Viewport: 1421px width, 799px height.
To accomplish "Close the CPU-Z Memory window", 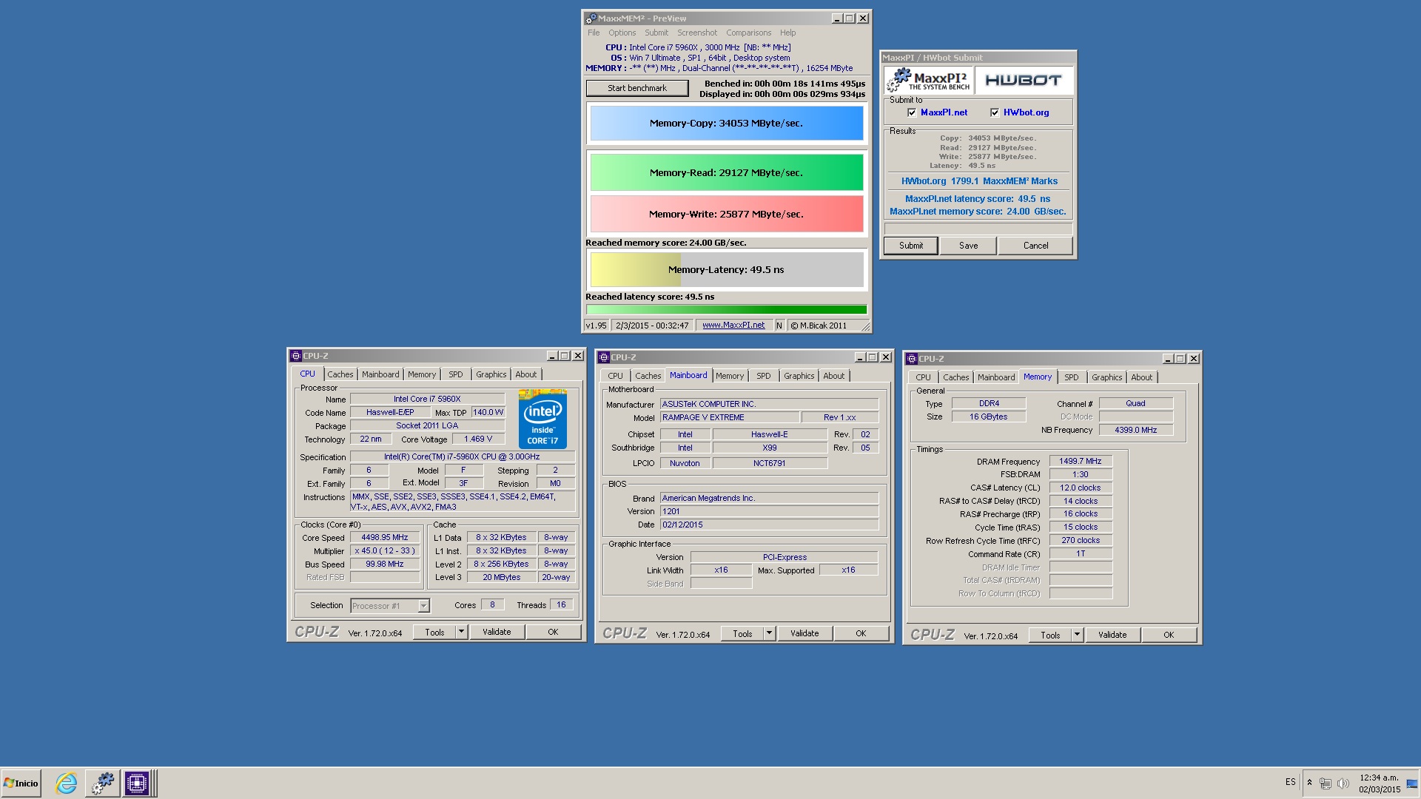I will 1193,359.
